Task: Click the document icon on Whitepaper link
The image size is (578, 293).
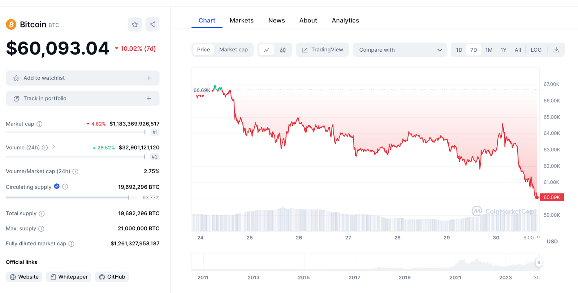Action: tap(53, 277)
